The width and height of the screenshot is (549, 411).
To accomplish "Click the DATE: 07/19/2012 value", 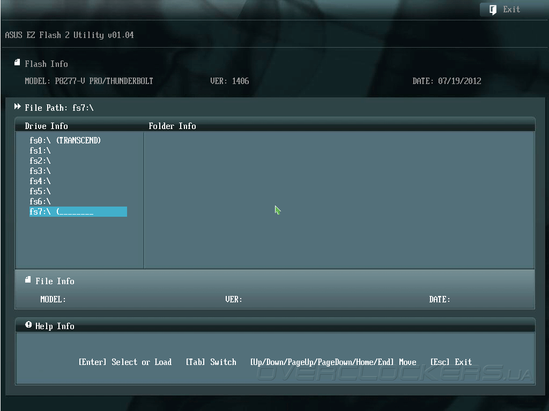I will click(x=447, y=81).
